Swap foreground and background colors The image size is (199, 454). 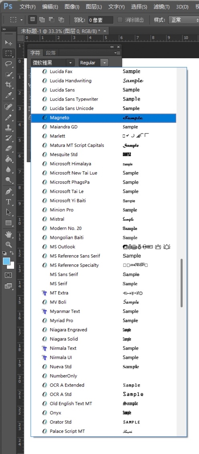(12, 253)
